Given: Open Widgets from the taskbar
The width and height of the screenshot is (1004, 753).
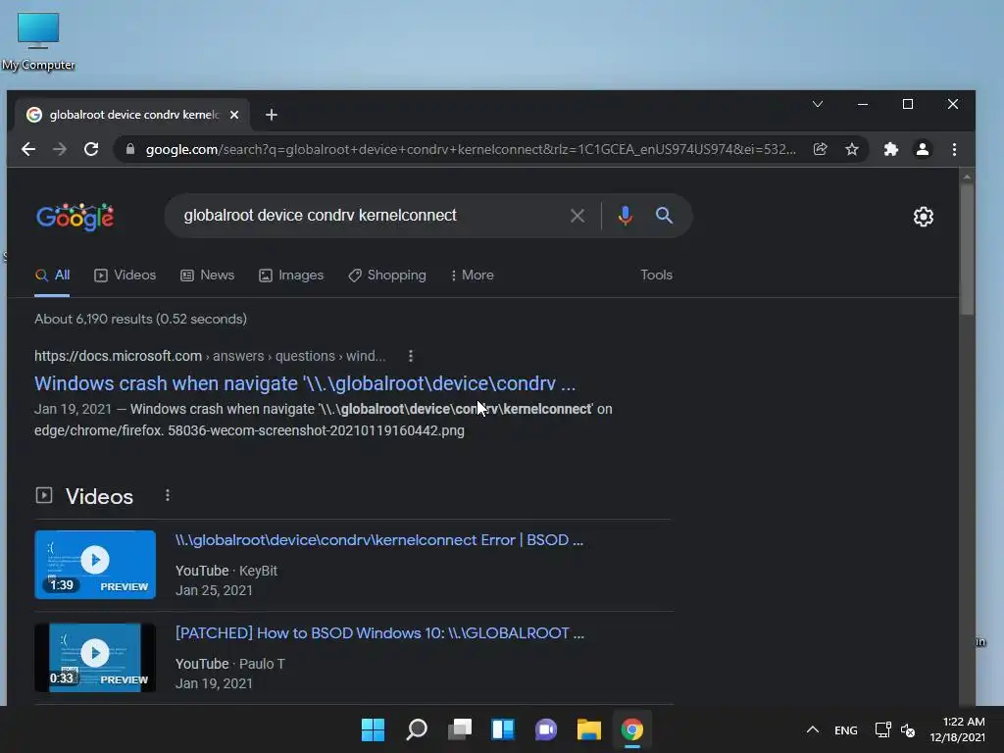Looking at the screenshot, I should pyautogui.click(x=503, y=729).
